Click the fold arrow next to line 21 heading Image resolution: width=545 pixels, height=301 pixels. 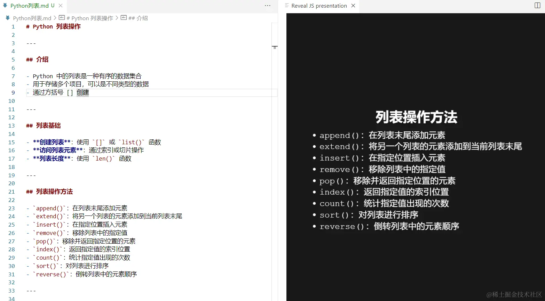tap(20, 191)
